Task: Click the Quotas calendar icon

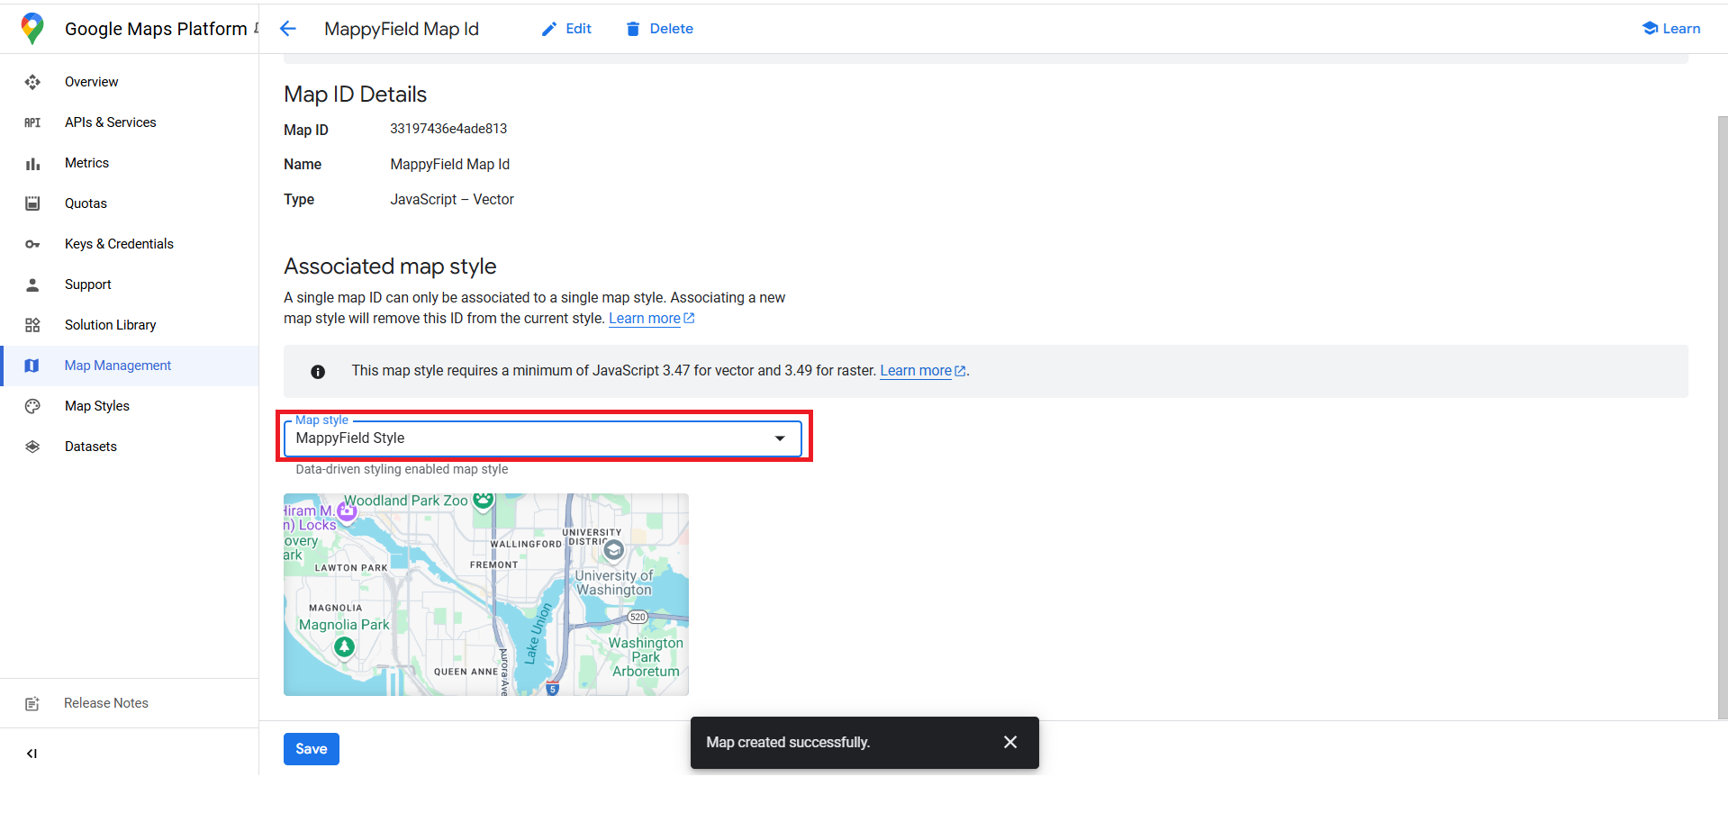Action: [x=32, y=203]
